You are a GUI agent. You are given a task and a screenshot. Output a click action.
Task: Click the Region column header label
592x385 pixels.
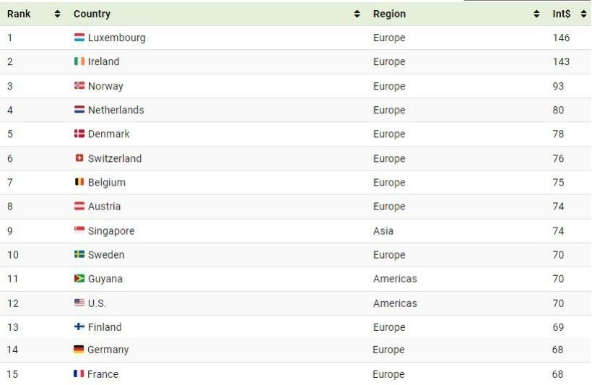[x=389, y=14]
